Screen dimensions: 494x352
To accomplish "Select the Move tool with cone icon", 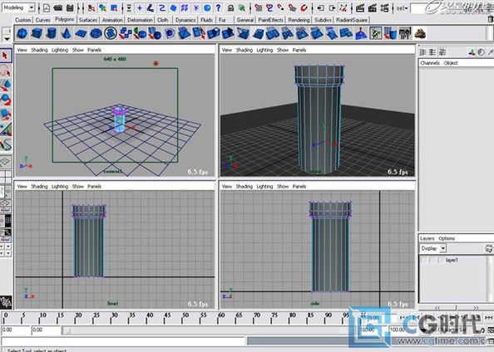I will (6, 86).
